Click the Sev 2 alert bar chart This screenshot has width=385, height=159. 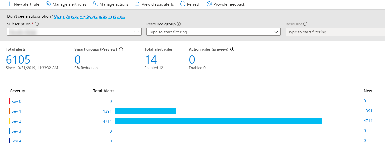(219, 121)
